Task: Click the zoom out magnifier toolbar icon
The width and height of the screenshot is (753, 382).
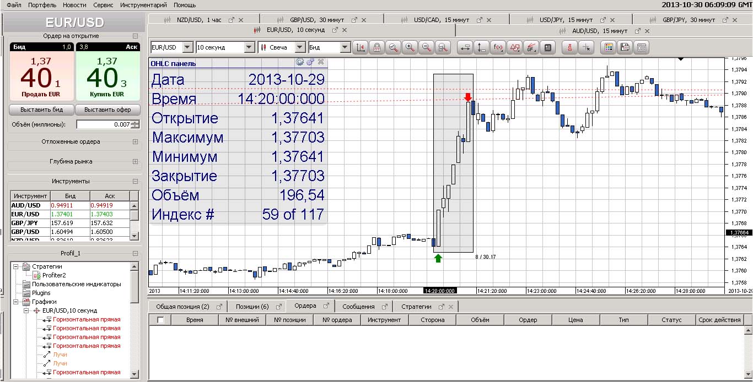Action: (426, 47)
